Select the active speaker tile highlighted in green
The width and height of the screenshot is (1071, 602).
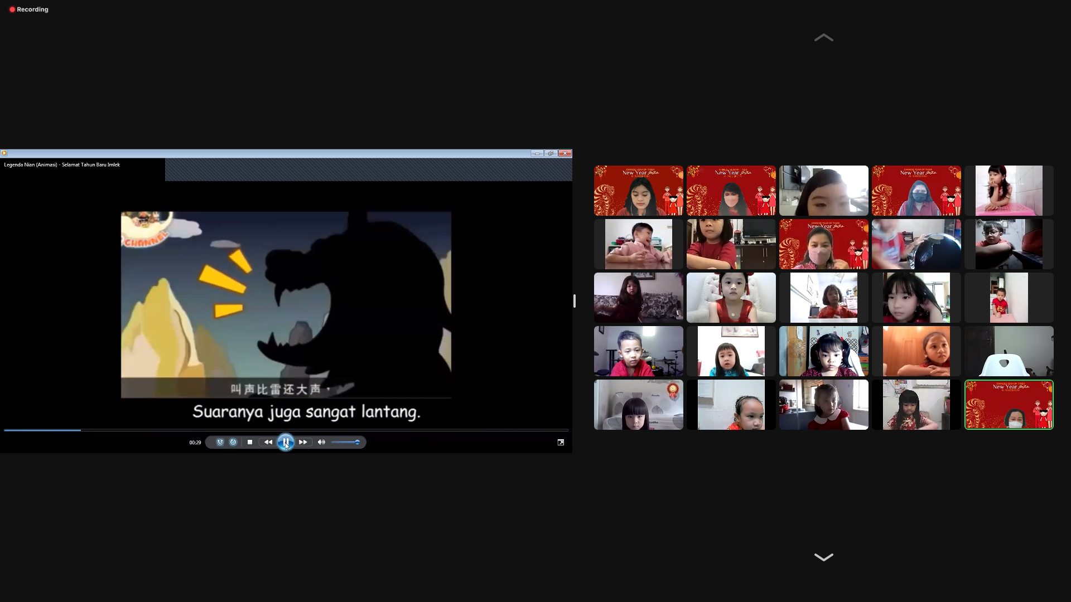[1009, 405]
